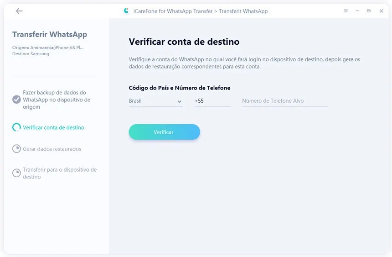This screenshot has width=392, height=257.
Task: Click the Transferir WhatsApp breadcrumb title
Action: 243,11
